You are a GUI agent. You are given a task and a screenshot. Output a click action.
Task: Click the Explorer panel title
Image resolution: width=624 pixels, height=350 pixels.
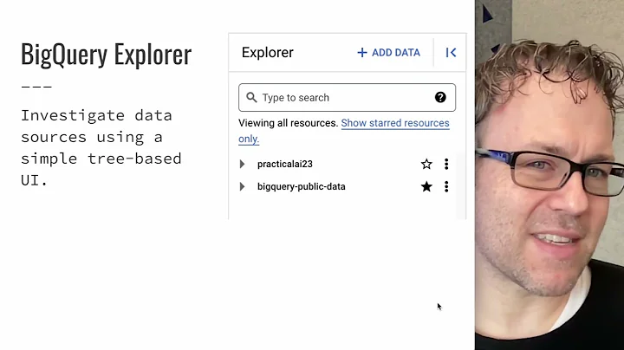pyautogui.click(x=268, y=53)
